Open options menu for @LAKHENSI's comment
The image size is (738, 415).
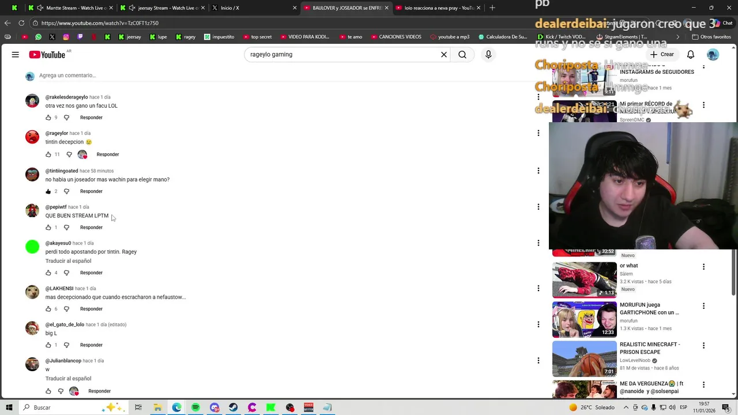pos(539,288)
